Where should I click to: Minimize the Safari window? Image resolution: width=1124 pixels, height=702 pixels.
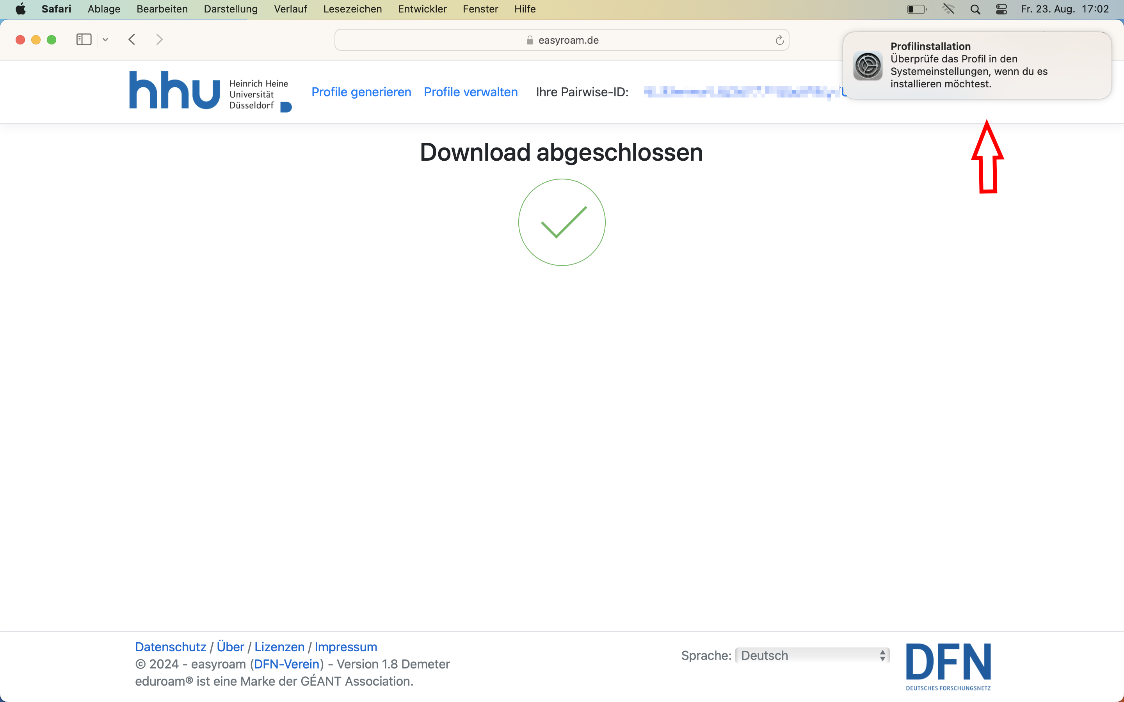(x=36, y=39)
